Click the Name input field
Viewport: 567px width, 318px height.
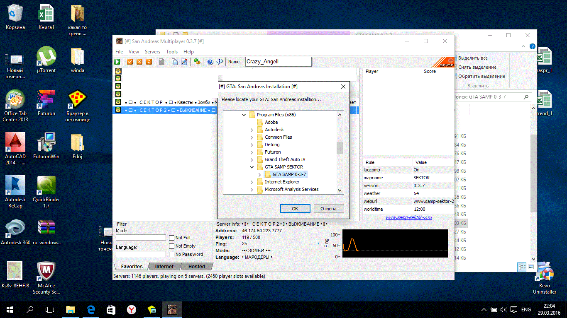[279, 62]
